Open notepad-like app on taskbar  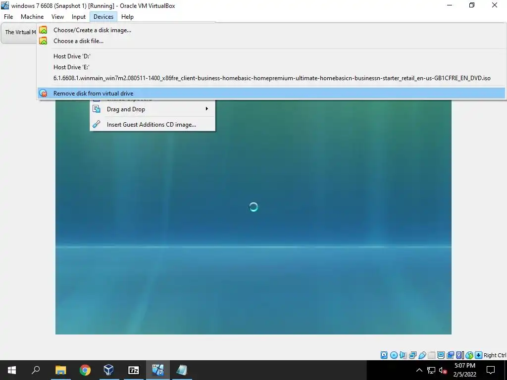(x=182, y=370)
